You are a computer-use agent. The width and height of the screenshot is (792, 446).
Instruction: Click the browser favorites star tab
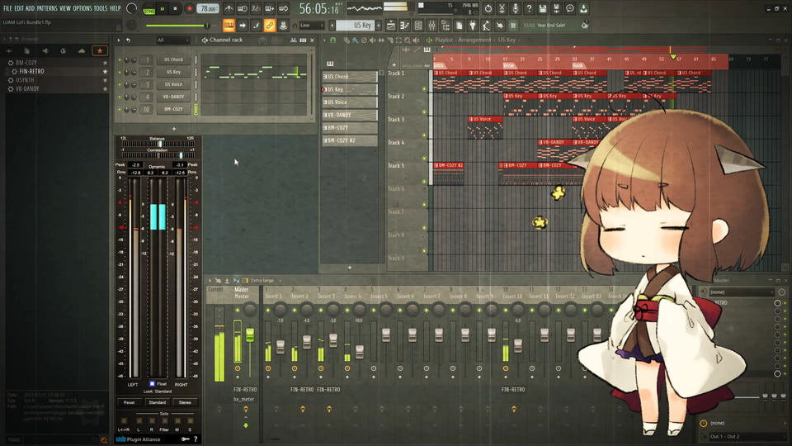click(100, 50)
